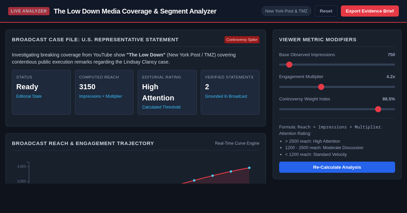Viewport: 407px width, 213px height.
Task: Export the evidence brief
Action: point(370,11)
